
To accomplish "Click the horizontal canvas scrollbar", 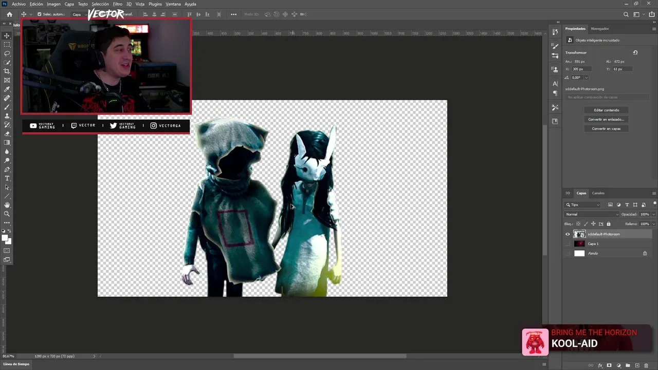I will (320, 356).
